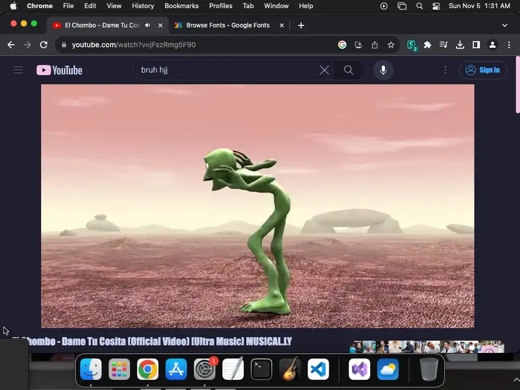Open the Edit menu

(x=90, y=6)
